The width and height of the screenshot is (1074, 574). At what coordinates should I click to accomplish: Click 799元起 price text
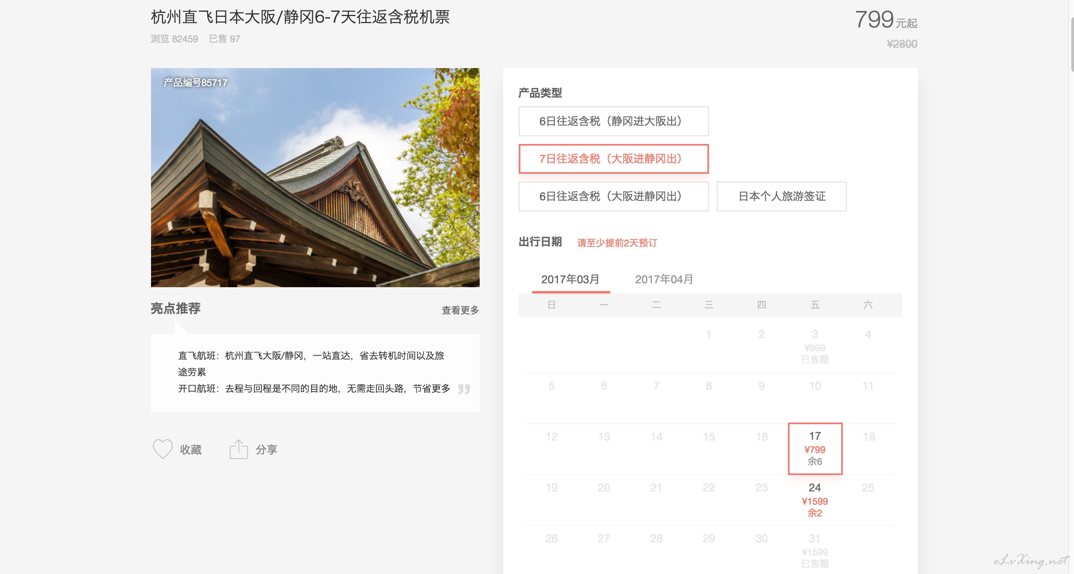coord(886,19)
